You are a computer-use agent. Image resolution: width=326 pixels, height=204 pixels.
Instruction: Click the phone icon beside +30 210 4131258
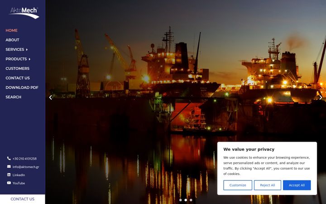[x=9, y=158]
